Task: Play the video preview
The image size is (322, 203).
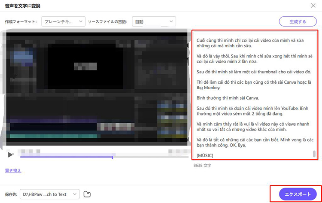Action: click(11, 154)
